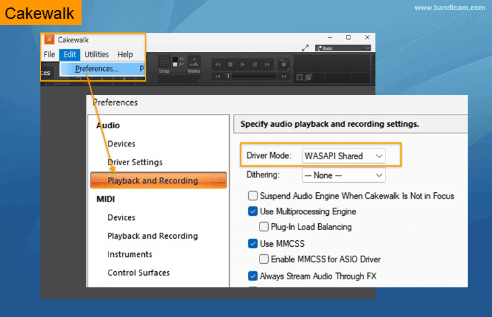This screenshot has width=492, height=317.
Task: Click the Play transport button
Action: point(243,64)
